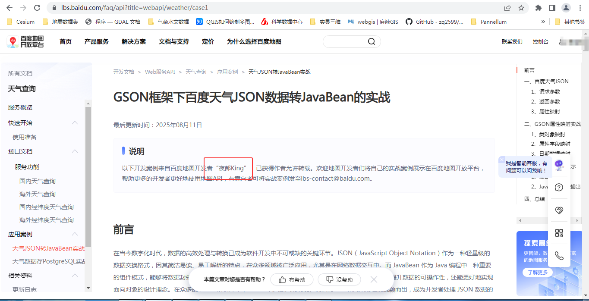Open the help question-mark icon
The height and width of the screenshot is (301, 589).
559,188
